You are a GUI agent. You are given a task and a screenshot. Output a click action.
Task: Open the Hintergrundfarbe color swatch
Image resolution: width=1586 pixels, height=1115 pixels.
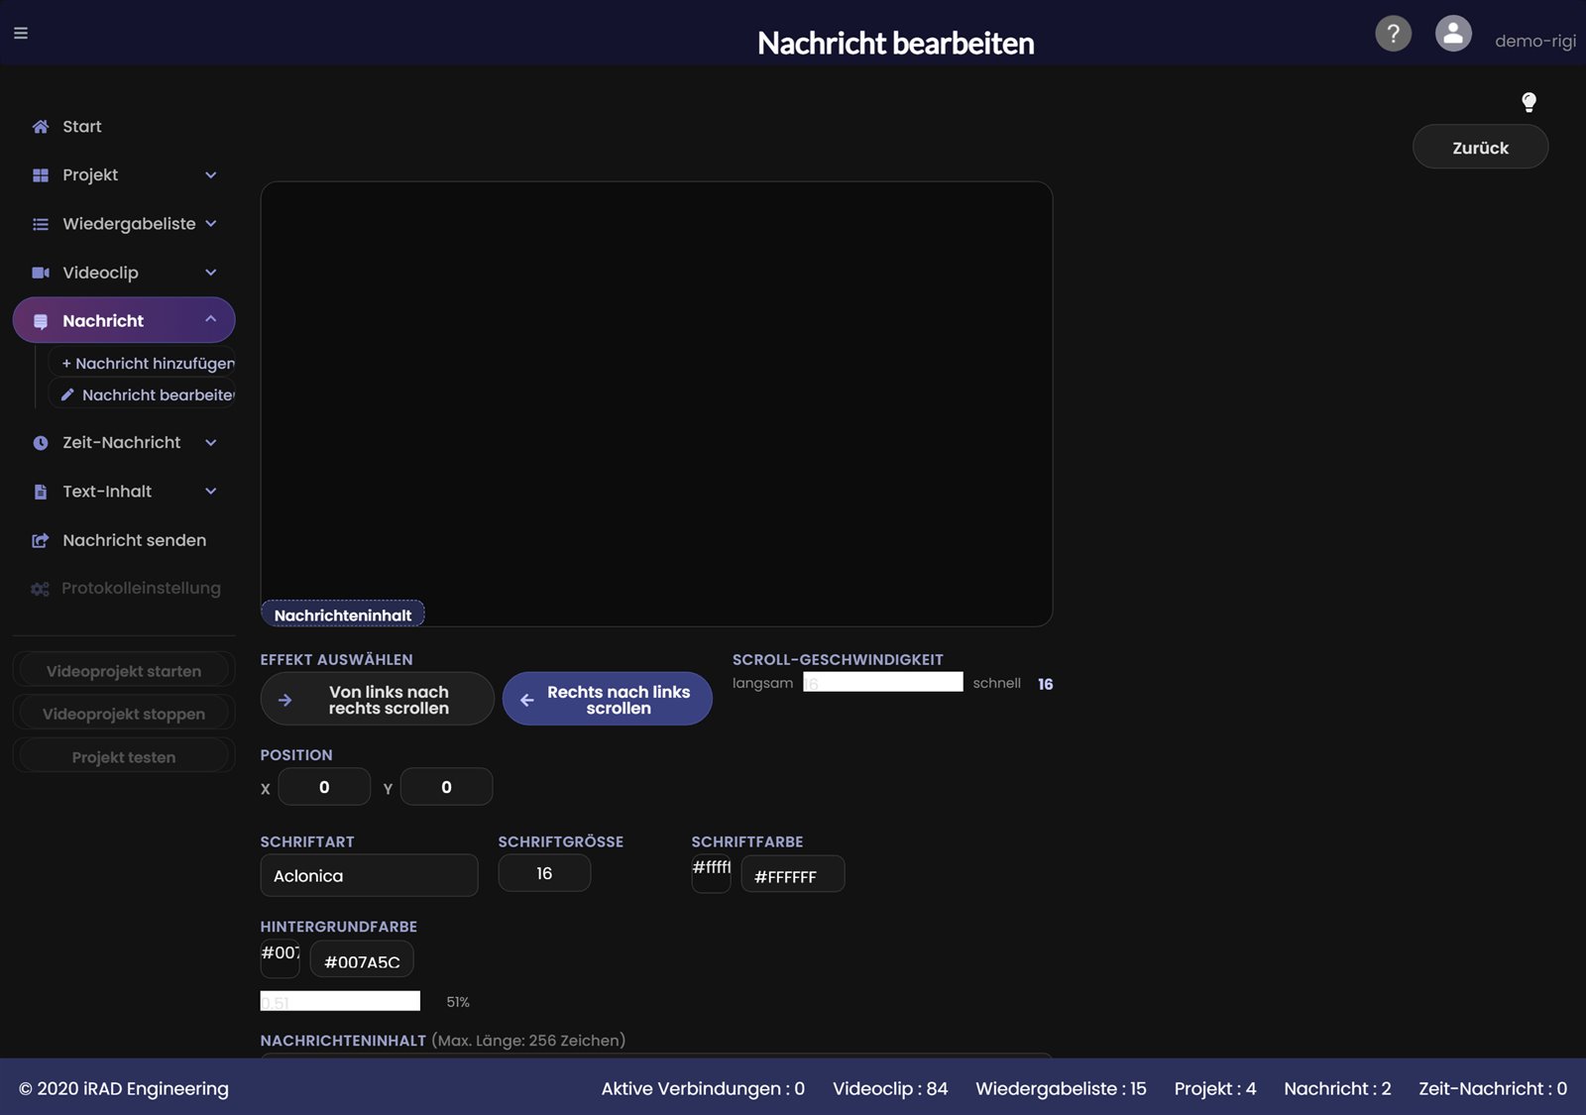click(x=280, y=959)
